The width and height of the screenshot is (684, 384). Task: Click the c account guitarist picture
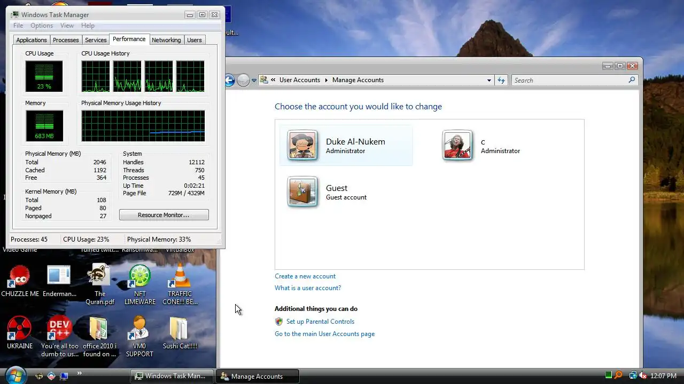(x=457, y=145)
